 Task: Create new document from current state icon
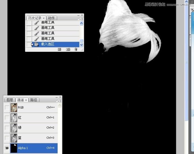pos(59,50)
